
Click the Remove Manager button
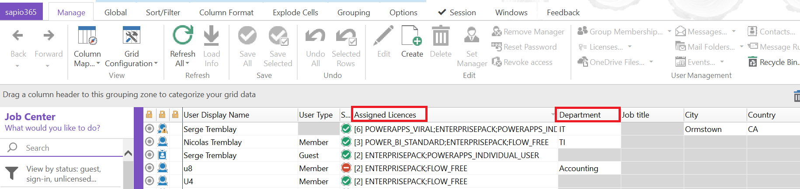coord(528,32)
